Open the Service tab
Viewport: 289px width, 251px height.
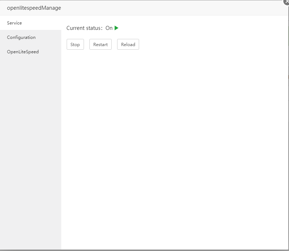pos(31,23)
